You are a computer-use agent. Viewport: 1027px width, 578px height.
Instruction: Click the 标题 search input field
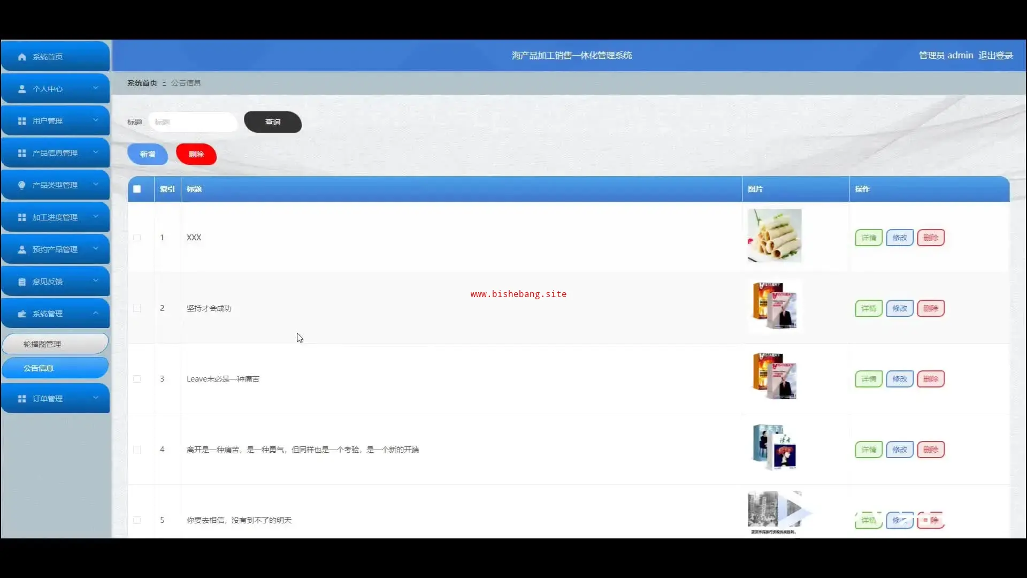tap(193, 122)
